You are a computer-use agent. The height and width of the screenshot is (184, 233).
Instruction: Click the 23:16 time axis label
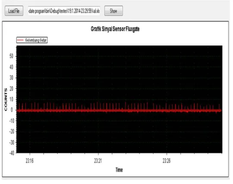point(30,161)
